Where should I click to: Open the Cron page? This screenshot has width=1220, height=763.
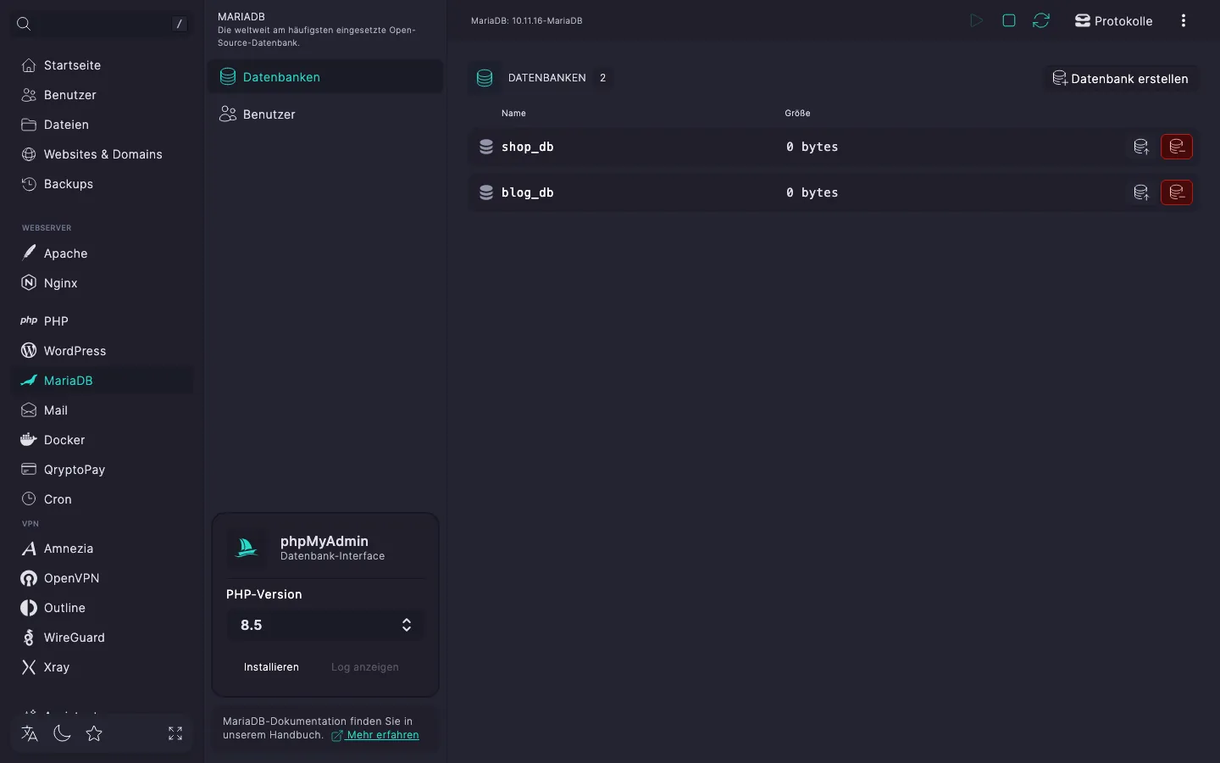click(102, 499)
